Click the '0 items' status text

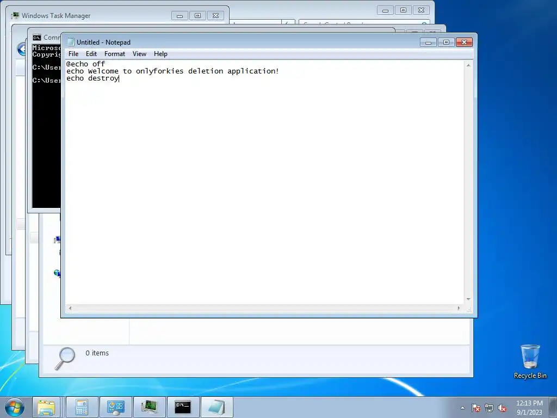pos(97,353)
